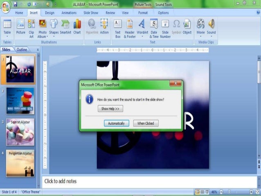Open the Animations ribbon tab
261x196 pixels.
[x=69, y=13]
